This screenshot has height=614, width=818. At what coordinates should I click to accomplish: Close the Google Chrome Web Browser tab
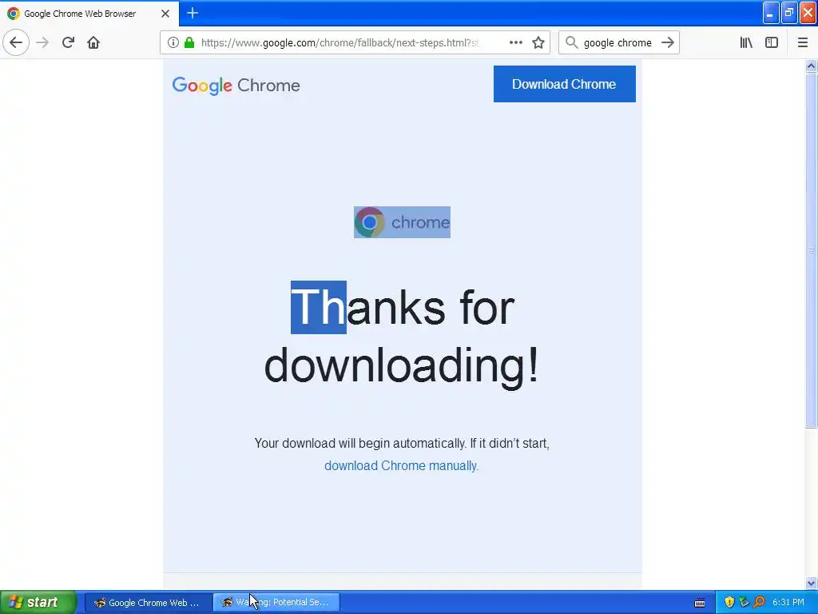pyautogui.click(x=165, y=14)
